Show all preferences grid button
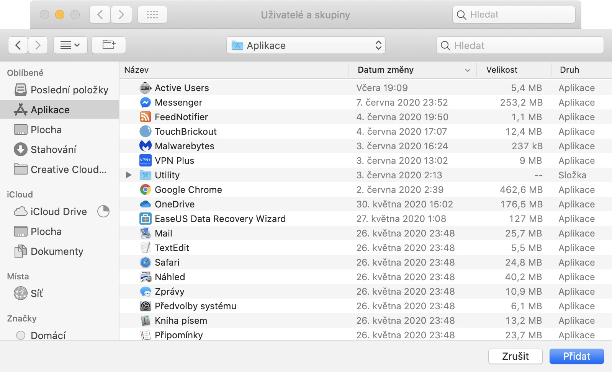 coord(152,15)
